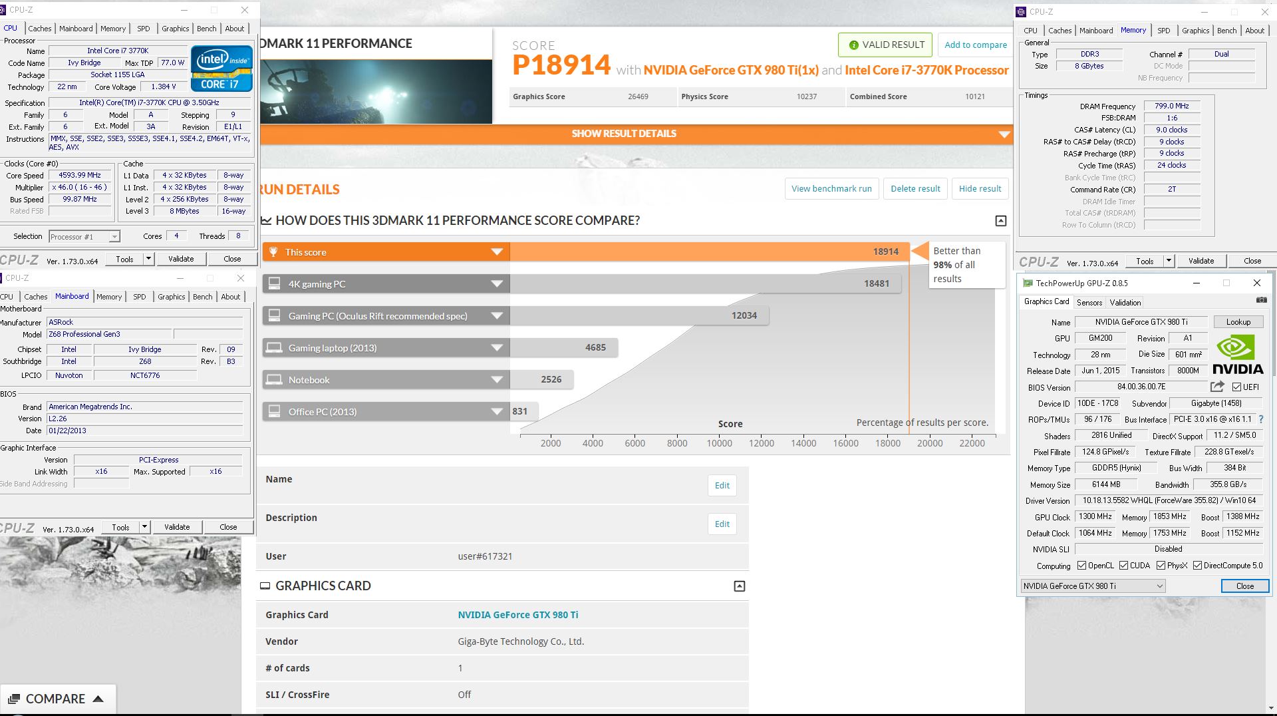Click the monitor icon for Gaming PC Oculus Rift

point(274,315)
